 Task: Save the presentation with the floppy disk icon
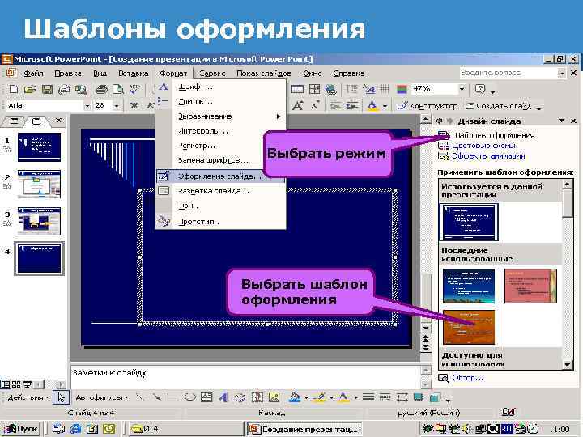click(47, 89)
